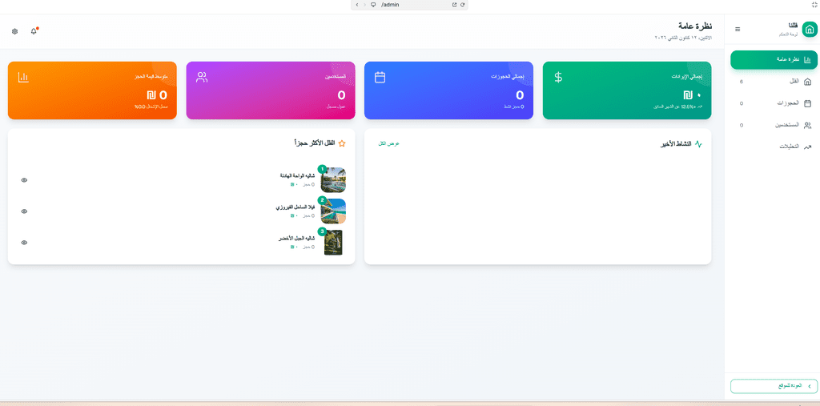The height and width of the screenshot is (406, 820).
Task: View شاليه الجبل الأخضر with its eye icon
Action: coord(24,243)
